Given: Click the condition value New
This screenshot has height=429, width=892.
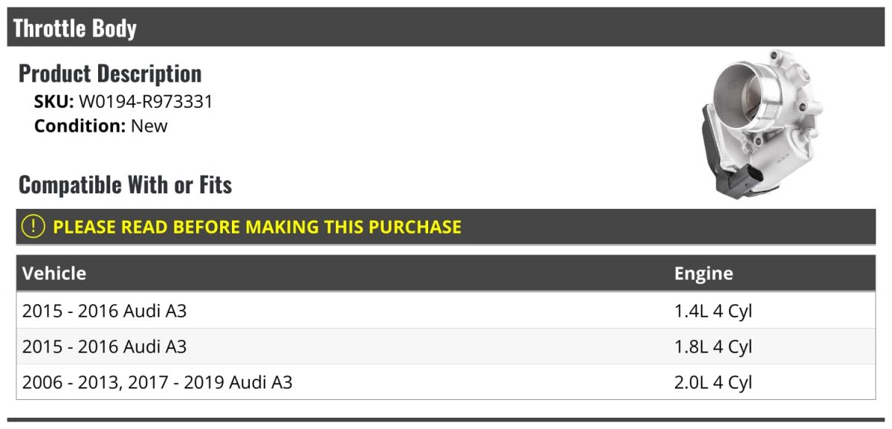Looking at the screenshot, I should coord(149,126).
